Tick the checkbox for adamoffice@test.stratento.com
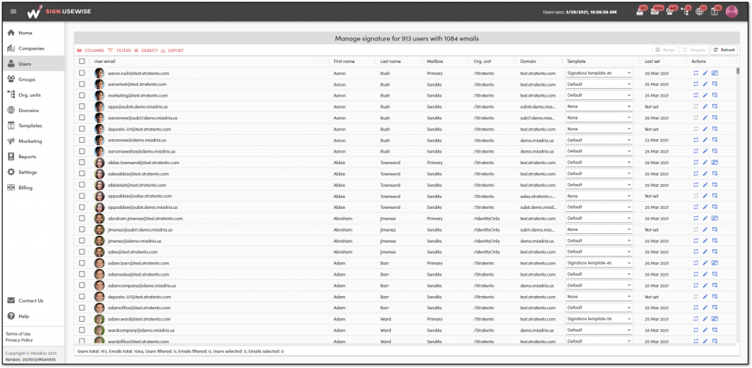 click(82, 308)
